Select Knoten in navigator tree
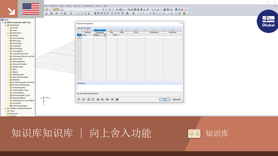Image resolution: width=278 pixels, height=156 pixels. coord(15,28)
